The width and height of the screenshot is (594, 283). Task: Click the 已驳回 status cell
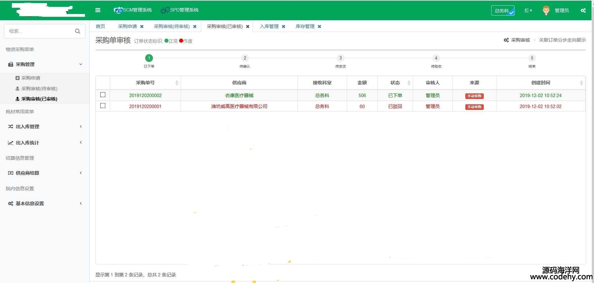(x=395, y=106)
